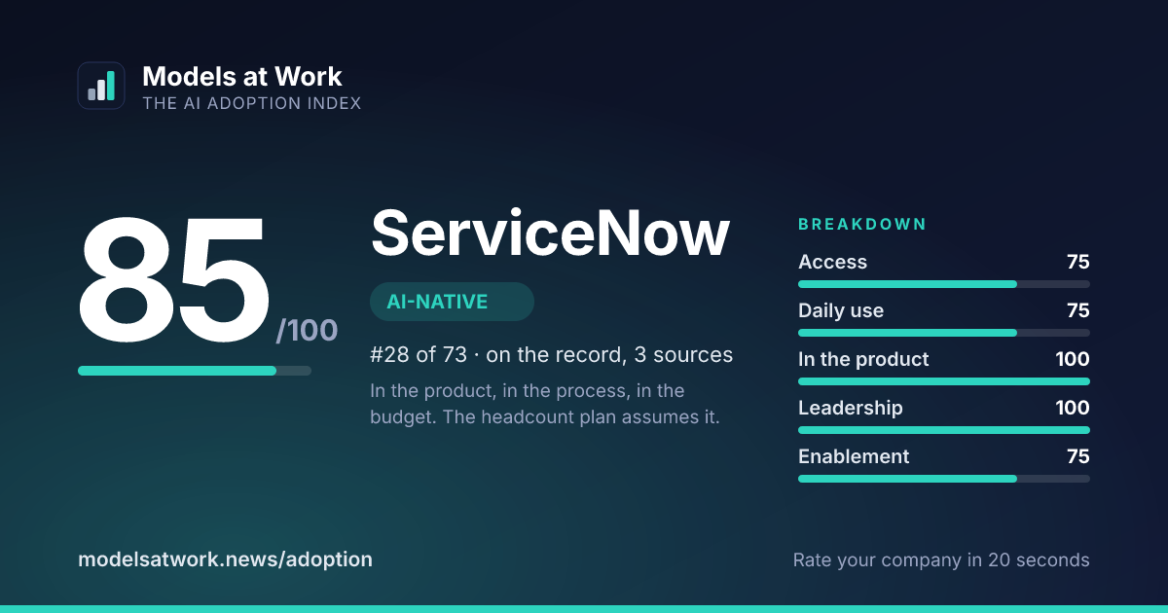Click the Access progress bar
1168x613 pixels.
point(944,284)
